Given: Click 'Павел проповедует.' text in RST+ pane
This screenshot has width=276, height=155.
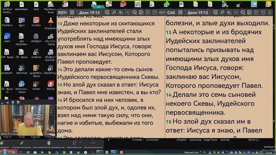Looking at the screenshot, I should [x=85, y=62].
